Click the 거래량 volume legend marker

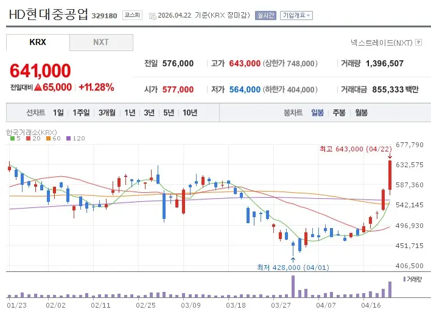point(404,279)
